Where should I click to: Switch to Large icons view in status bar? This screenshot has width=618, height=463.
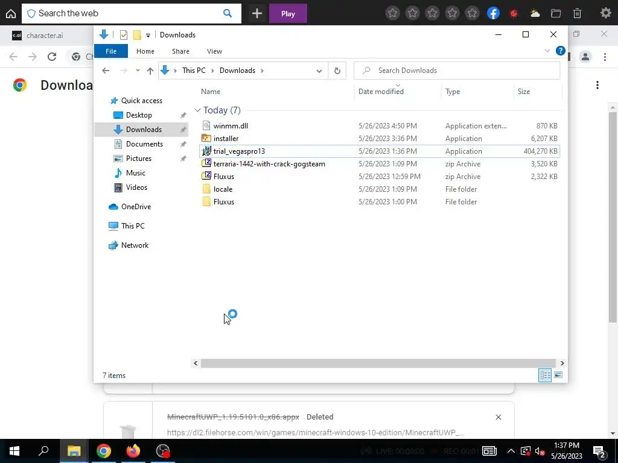558,375
